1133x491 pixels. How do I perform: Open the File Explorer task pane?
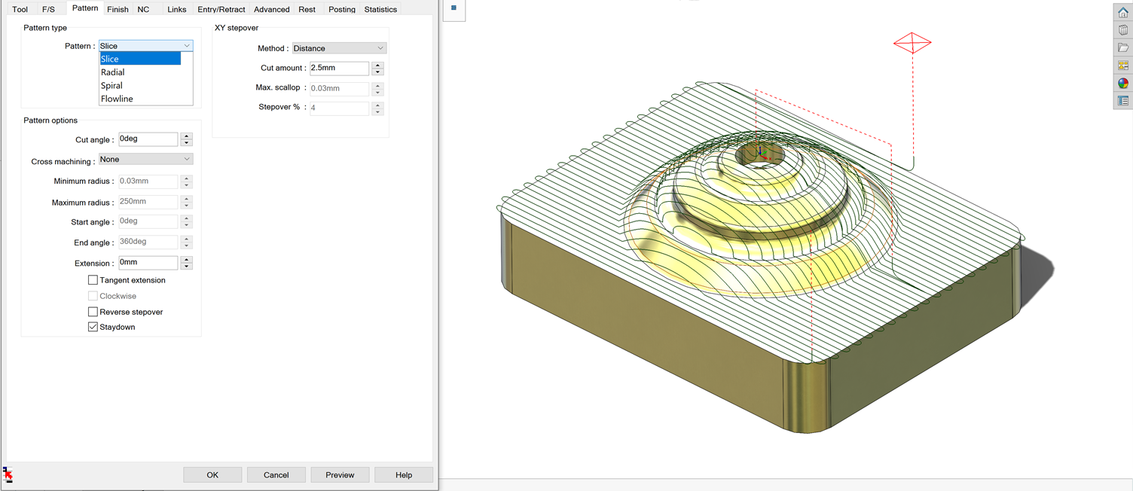pyautogui.click(x=1122, y=46)
